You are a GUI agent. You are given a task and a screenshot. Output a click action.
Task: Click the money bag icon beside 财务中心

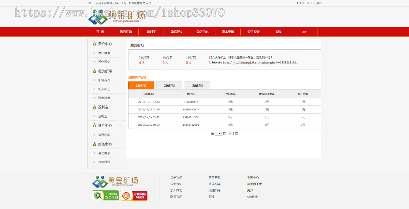[x=95, y=144]
